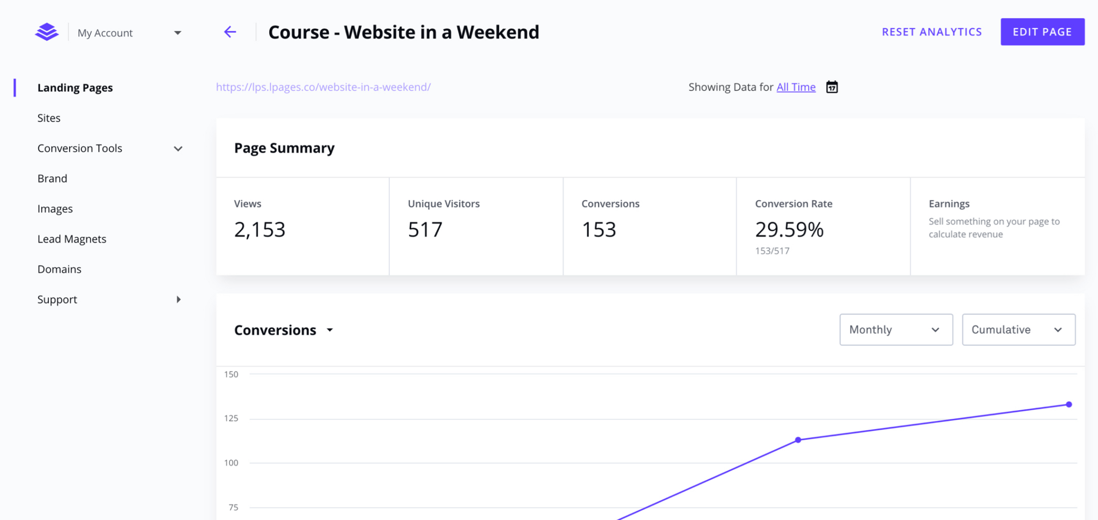Select Landing Pages in sidebar
This screenshot has height=520, width=1098.
click(x=75, y=88)
